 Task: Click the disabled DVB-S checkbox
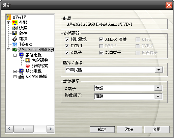(x=101, y=46)
